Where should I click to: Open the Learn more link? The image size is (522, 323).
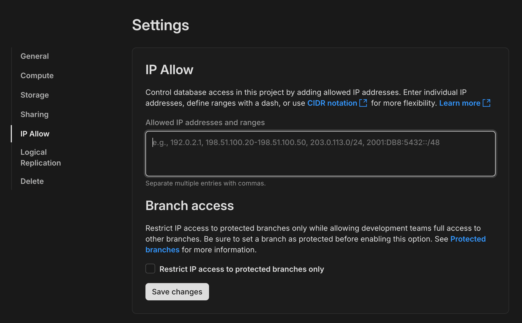(x=460, y=103)
